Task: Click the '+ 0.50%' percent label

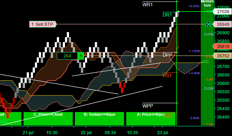Action: pyautogui.click(x=194, y=73)
